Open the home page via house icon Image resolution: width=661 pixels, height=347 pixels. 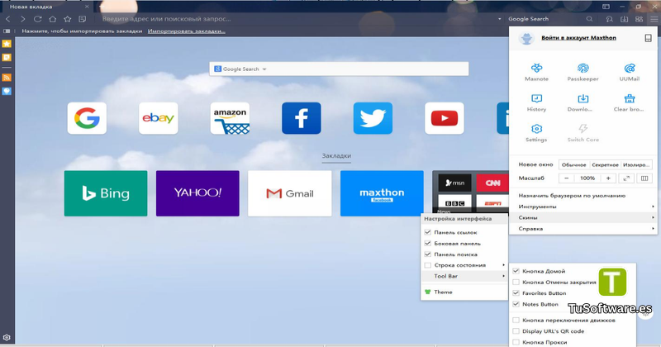[x=52, y=19]
